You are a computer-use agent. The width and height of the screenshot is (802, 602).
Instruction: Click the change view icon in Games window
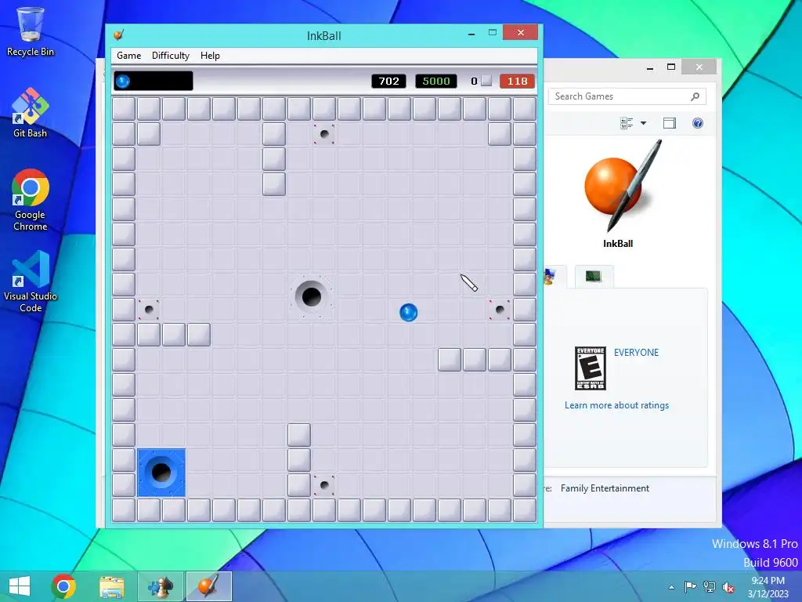pos(626,123)
